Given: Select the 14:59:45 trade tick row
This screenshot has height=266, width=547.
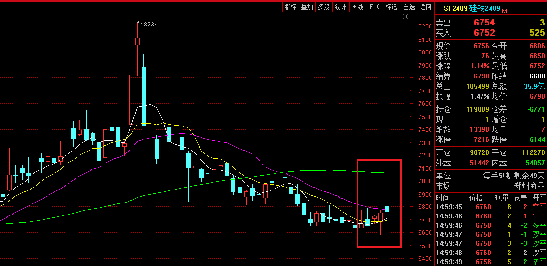Looking at the screenshot, I should [490, 207].
